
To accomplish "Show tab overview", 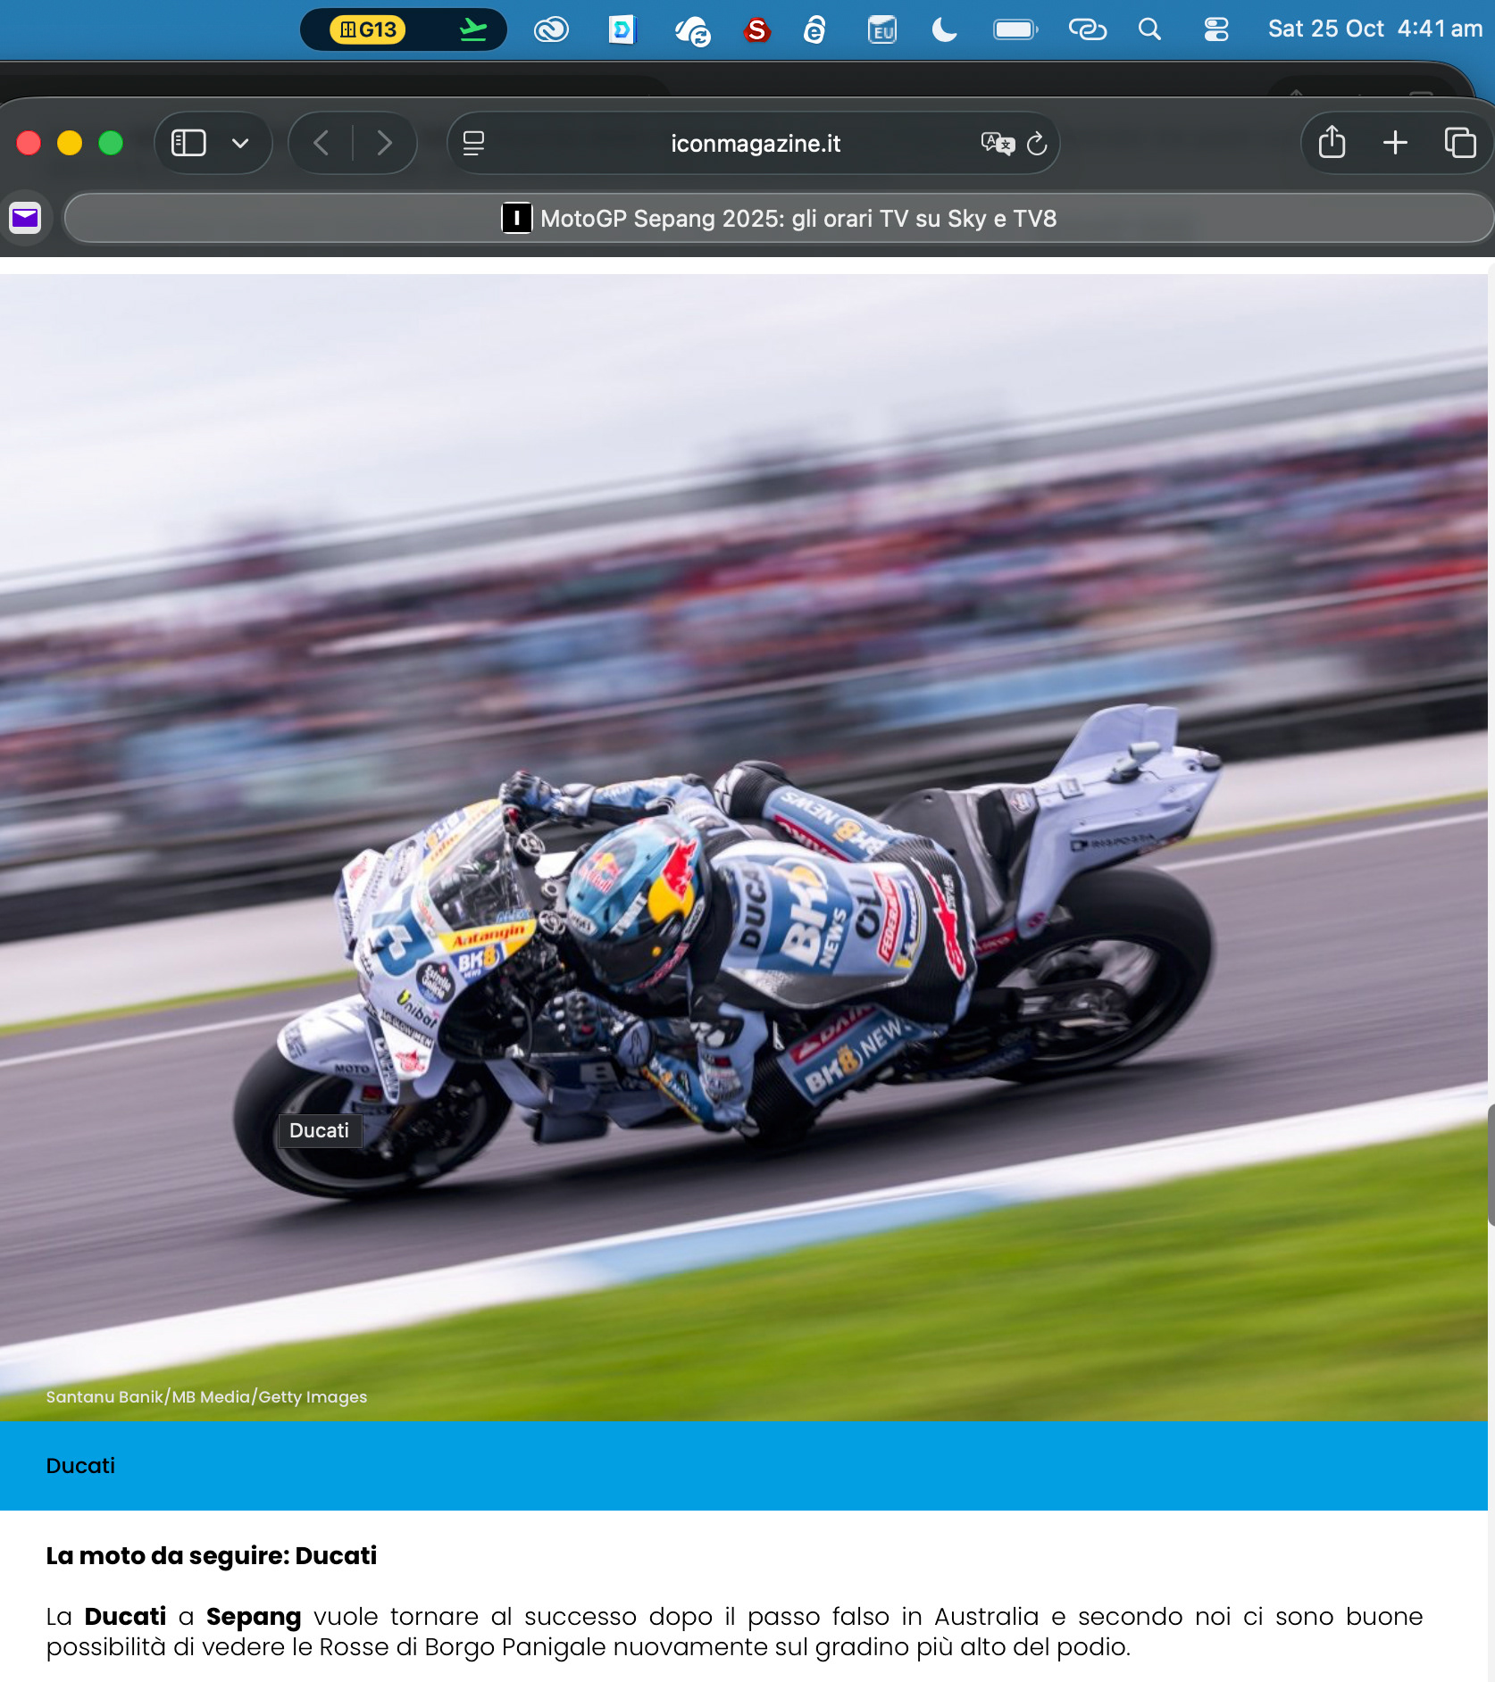I will pos(1459,143).
